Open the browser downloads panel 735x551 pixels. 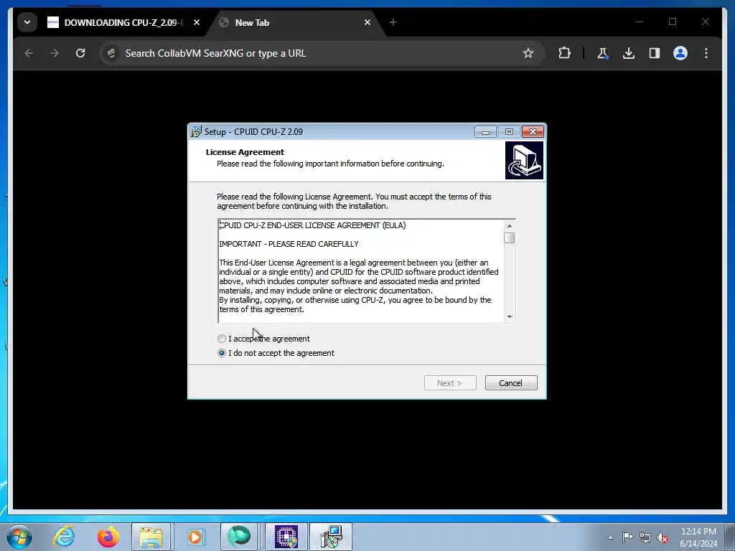pyautogui.click(x=629, y=53)
